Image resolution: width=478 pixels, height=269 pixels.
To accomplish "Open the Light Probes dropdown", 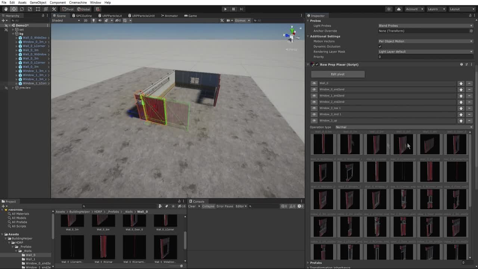I will [425, 26].
